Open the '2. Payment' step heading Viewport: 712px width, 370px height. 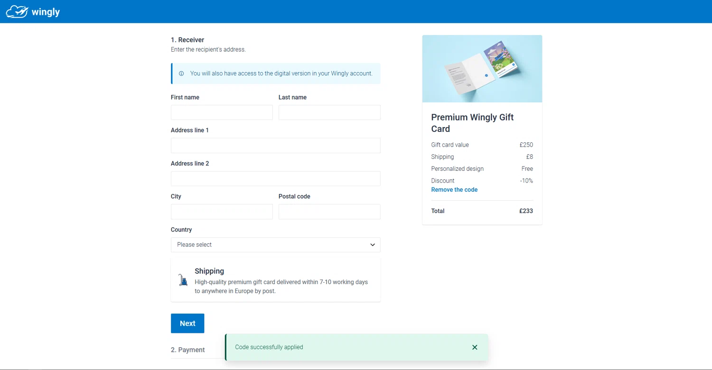point(188,350)
